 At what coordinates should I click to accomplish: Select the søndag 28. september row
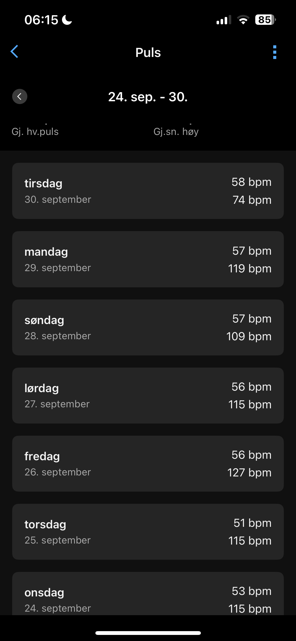point(148,327)
